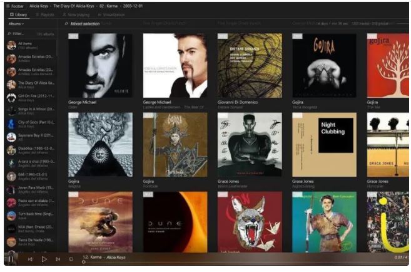Skip to the next track
This screenshot has width=411, height=272.
tap(58, 259)
